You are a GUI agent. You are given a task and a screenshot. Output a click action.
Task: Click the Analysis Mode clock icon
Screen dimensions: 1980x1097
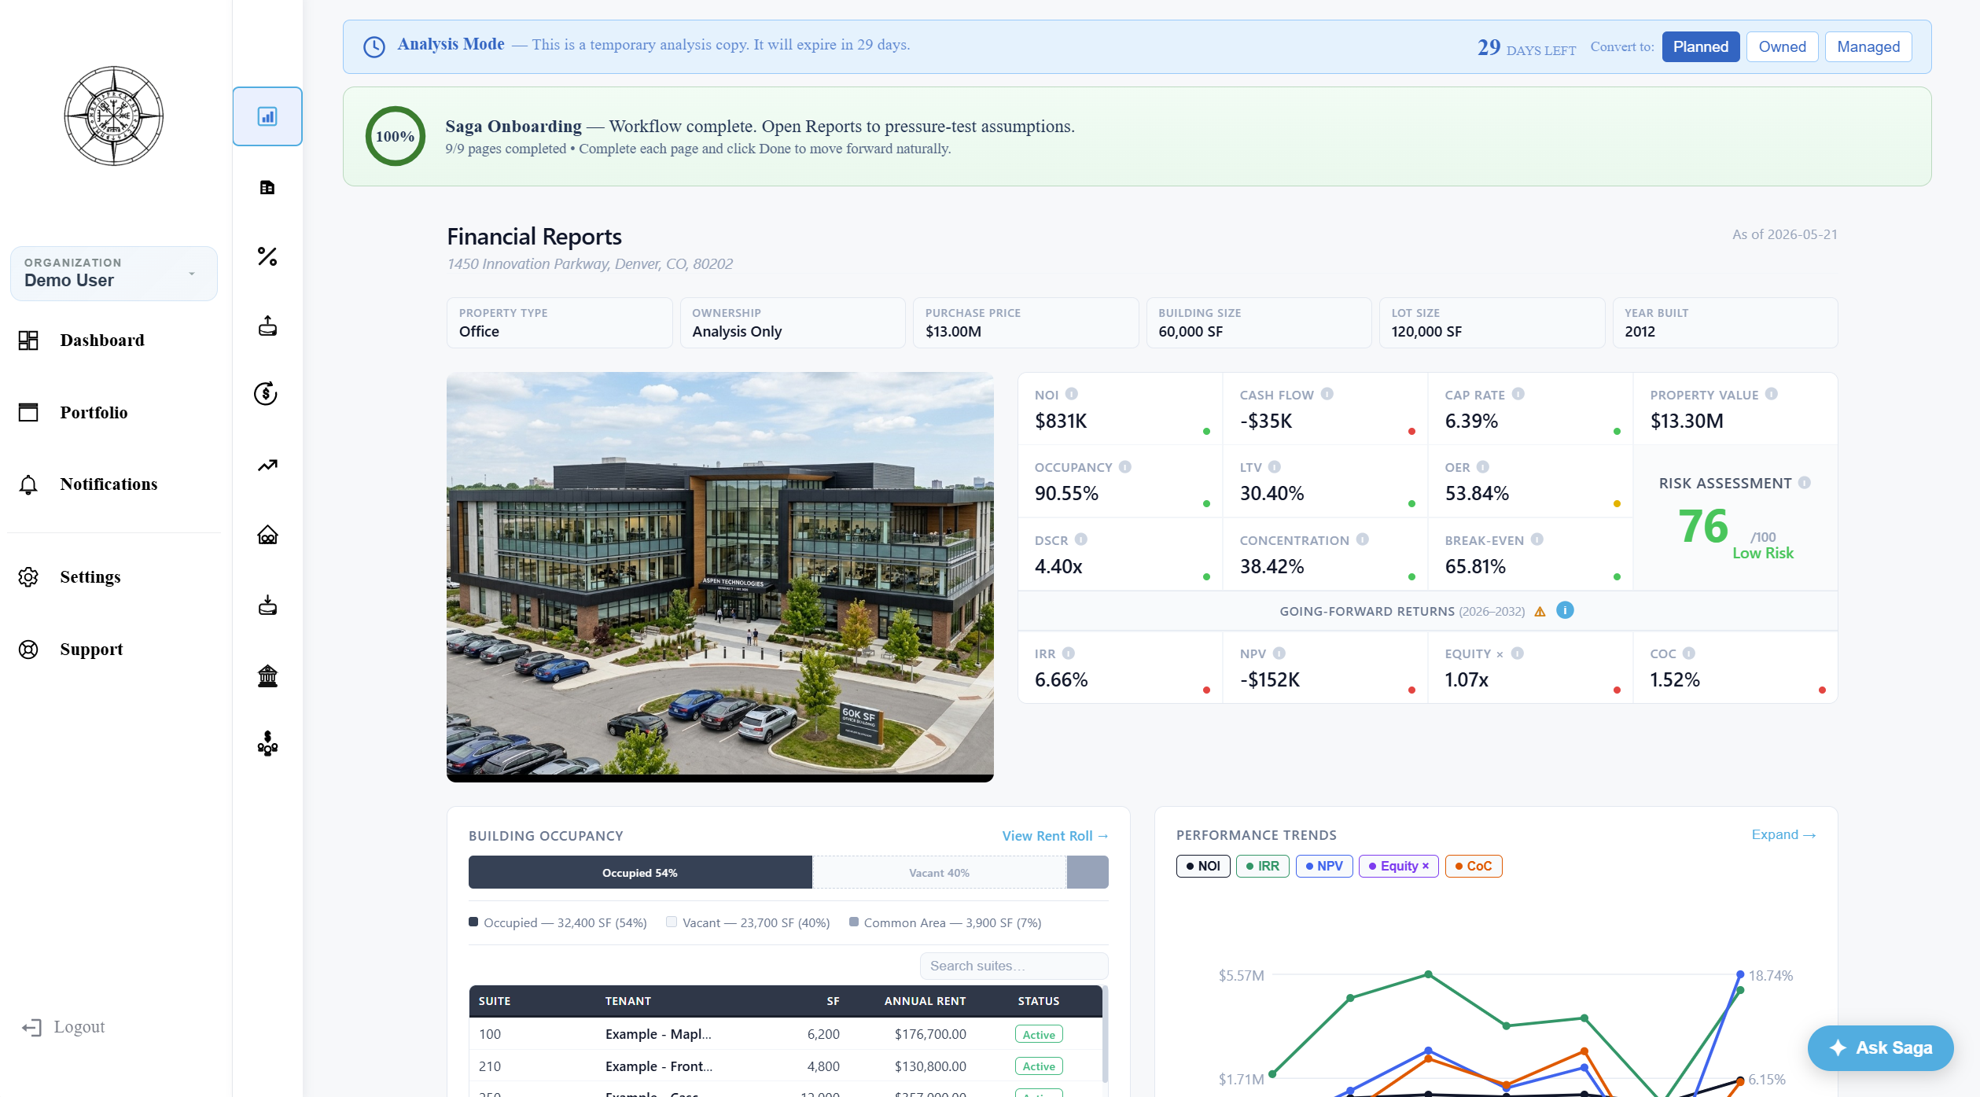[374, 46]
